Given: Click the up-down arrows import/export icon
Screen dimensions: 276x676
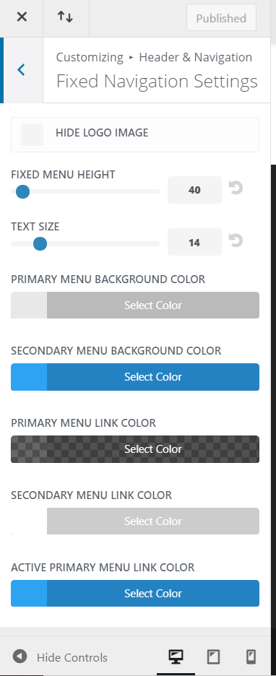Looking at the screenshot, I should click(66, 17).
